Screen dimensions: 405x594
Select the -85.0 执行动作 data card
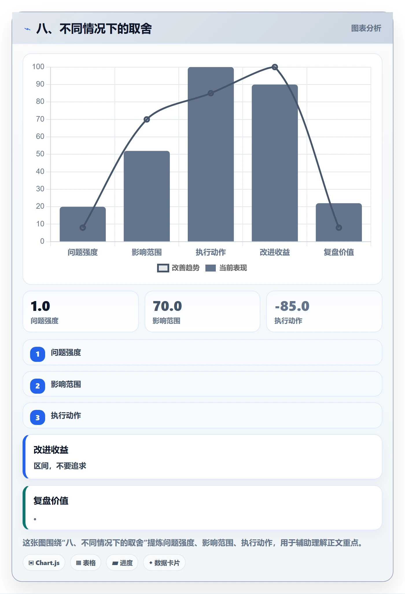(324, 311)
